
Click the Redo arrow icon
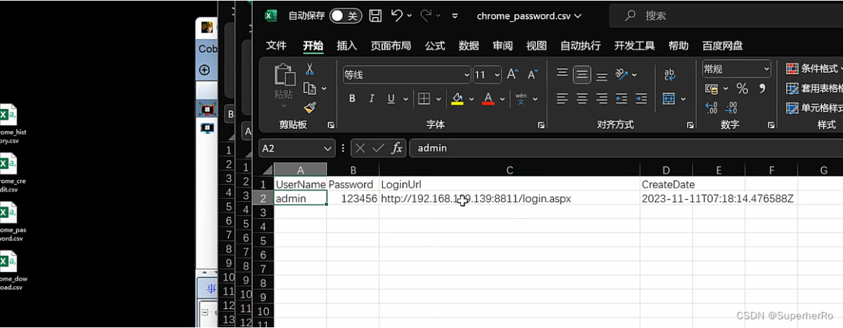pyautogui.click(x=427, y=15)
